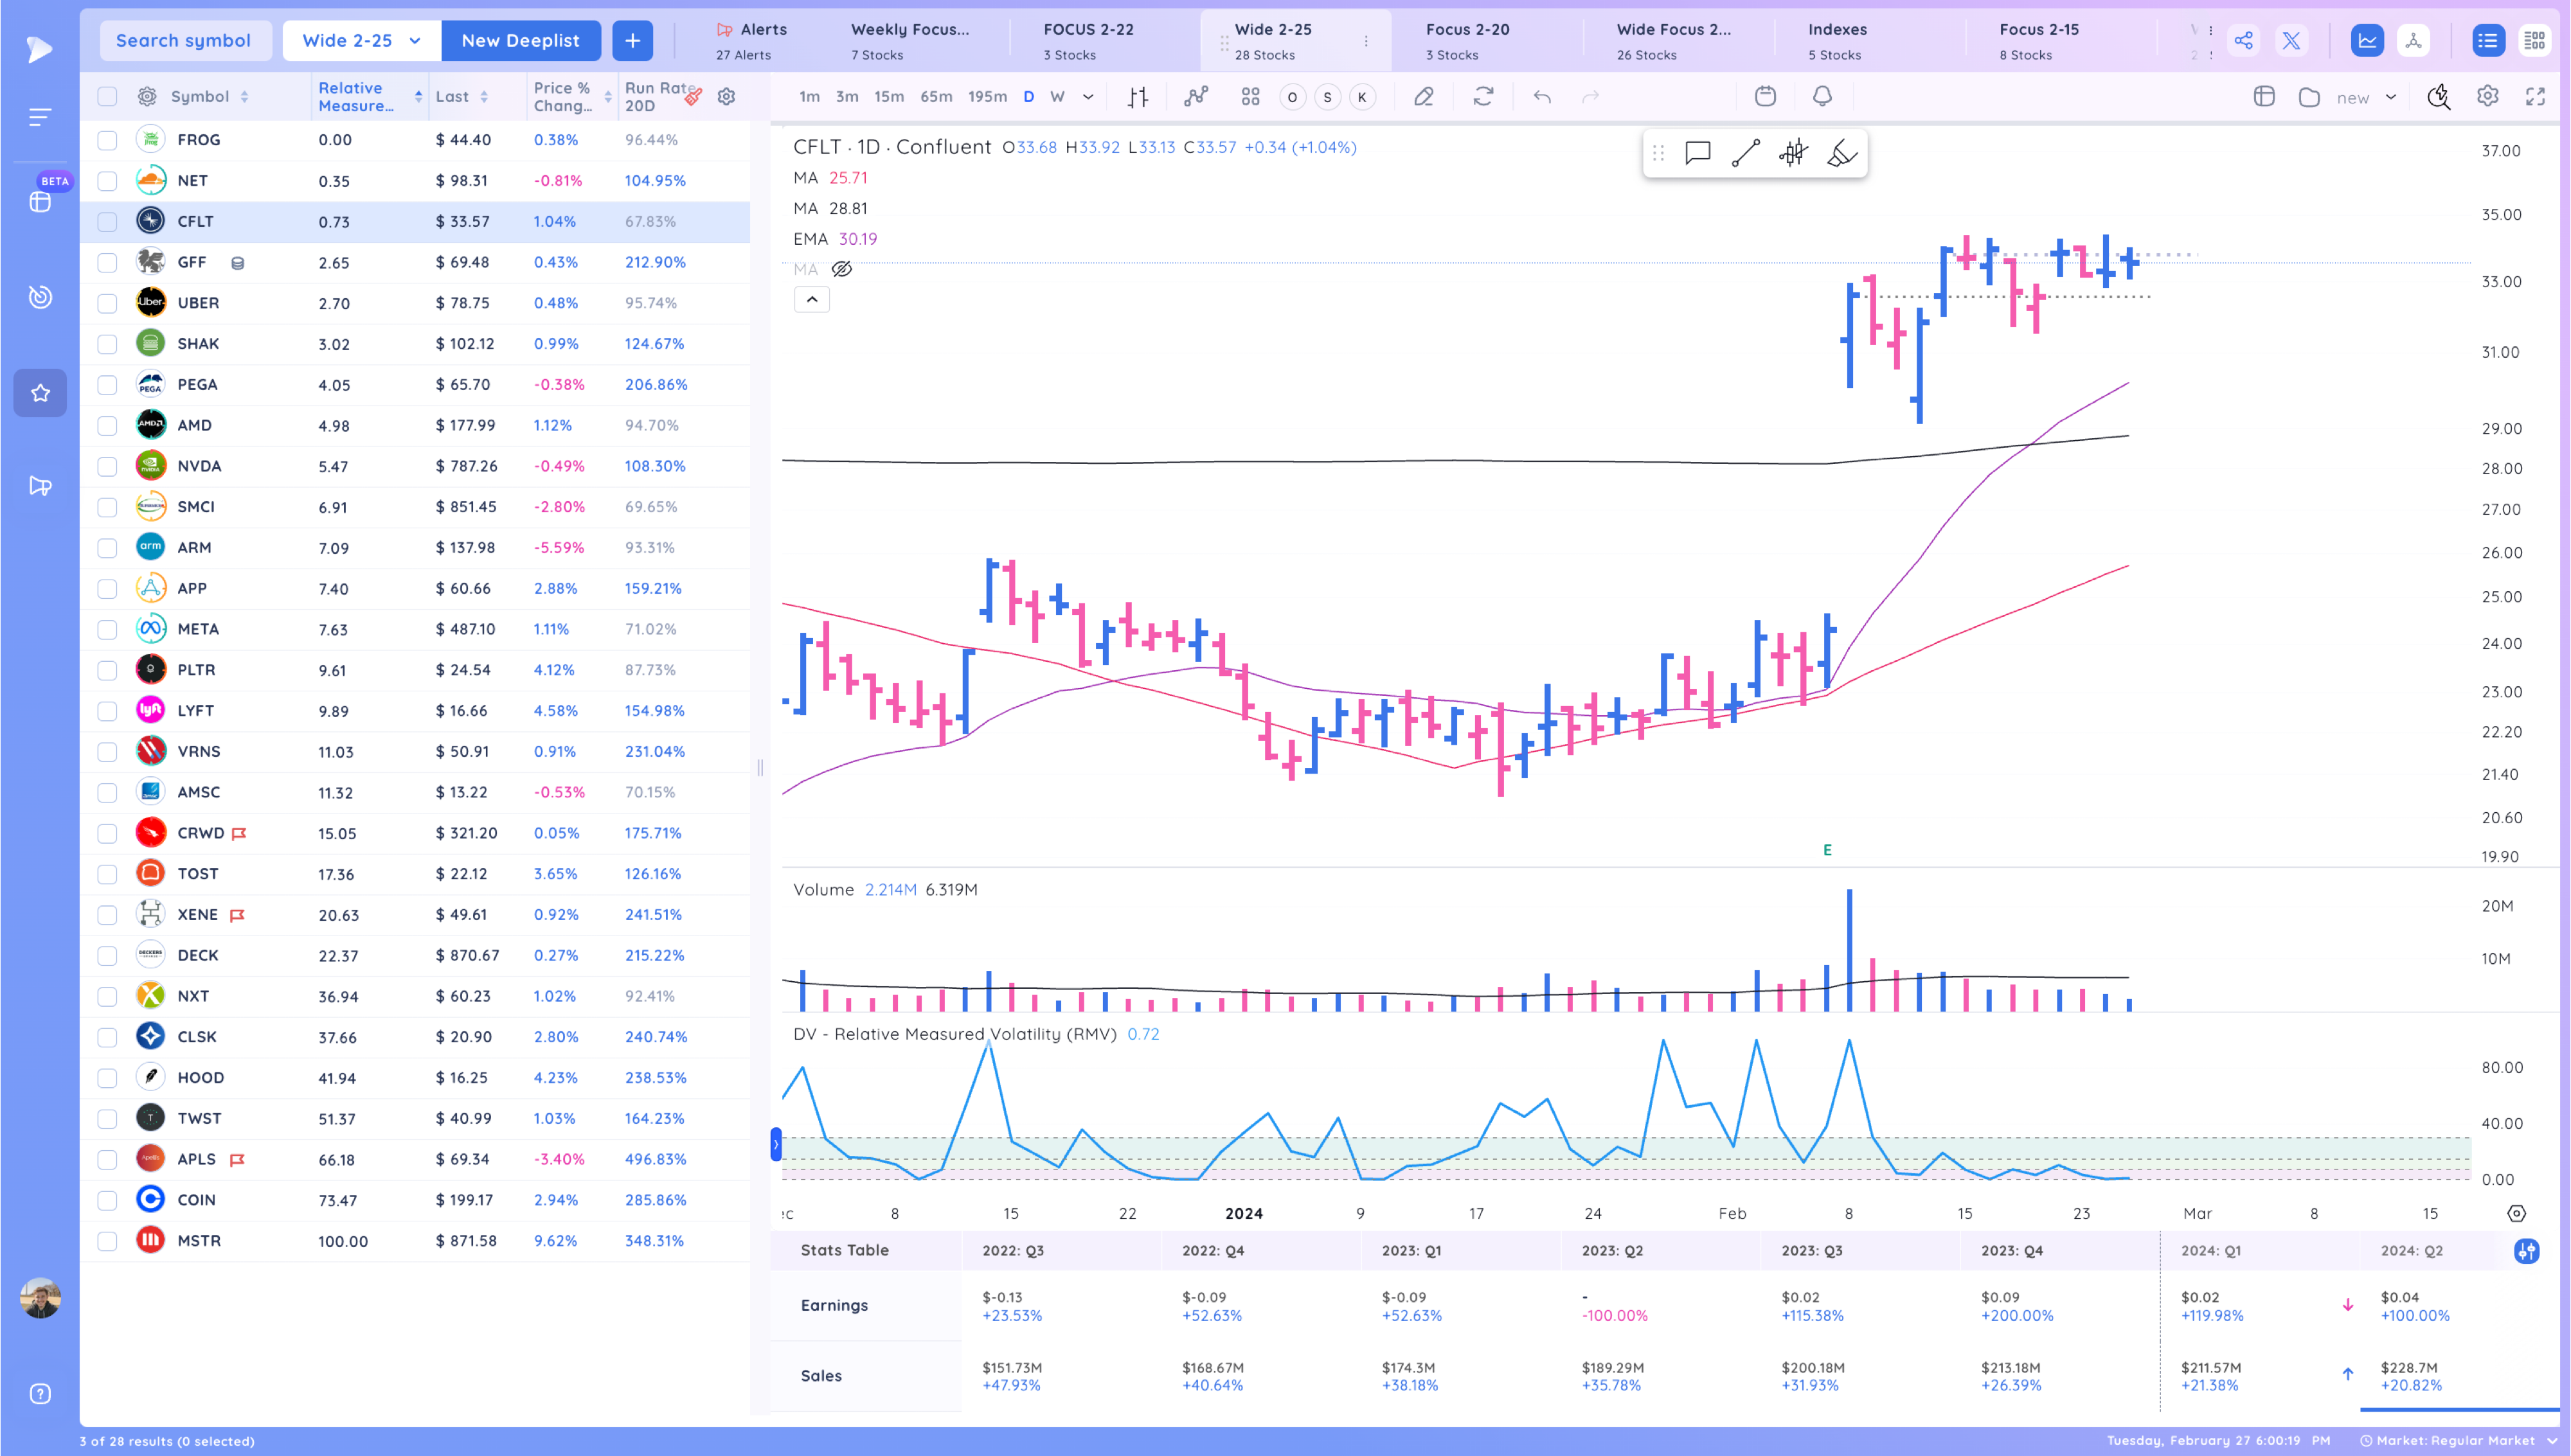Image resolution: width=2571 pixels, height=1456 pixels.
Task: Switch to FOCUS 2-22 tab
Action: [x=1089, y=41]
